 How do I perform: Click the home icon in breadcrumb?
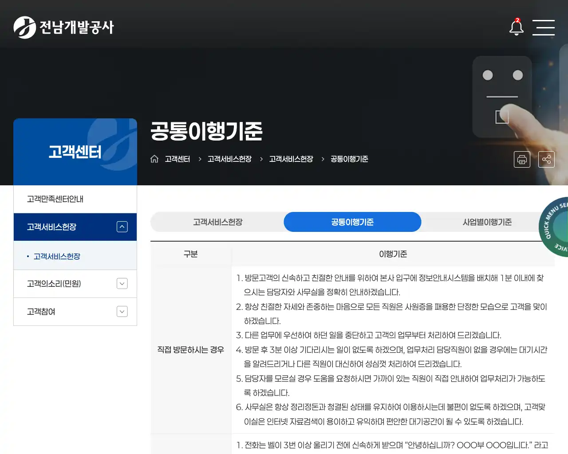[154, 159]
